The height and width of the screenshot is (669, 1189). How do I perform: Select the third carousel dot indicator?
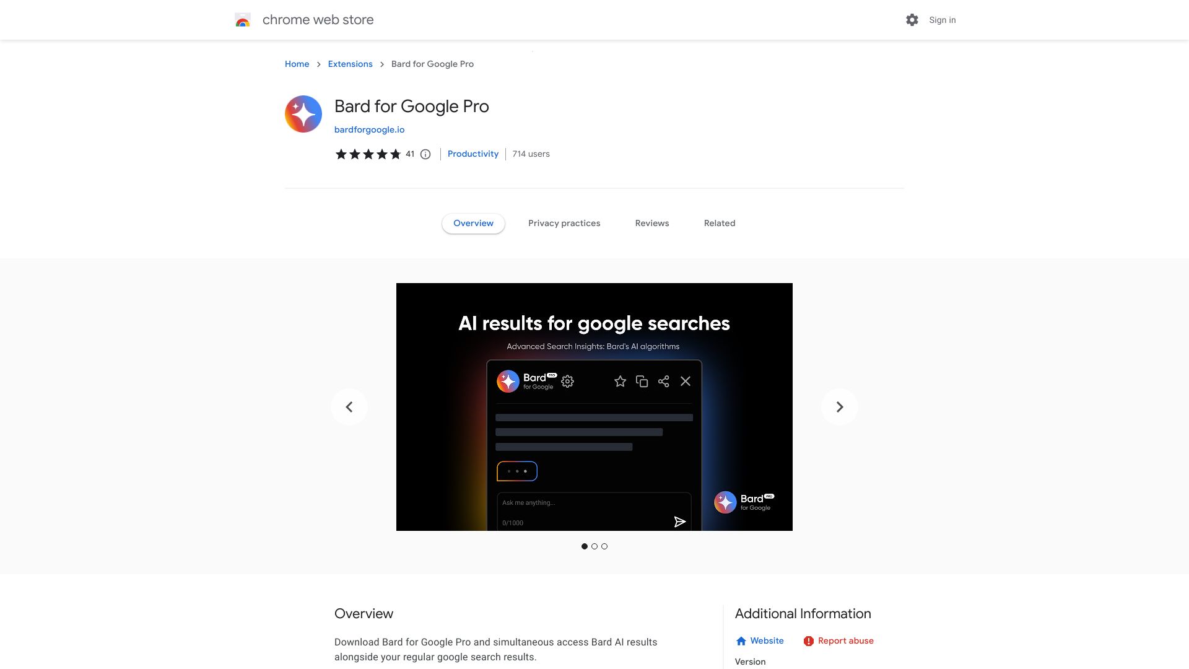[x=604, y=546]
